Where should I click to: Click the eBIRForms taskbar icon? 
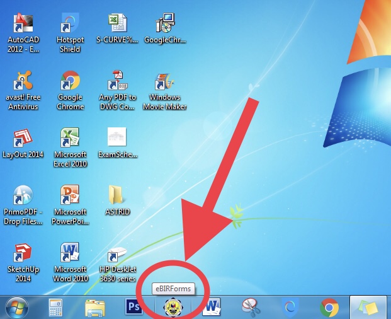172,307
